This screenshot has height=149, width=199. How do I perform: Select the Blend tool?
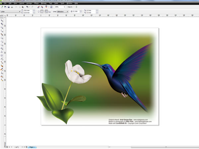click(2, 66)
